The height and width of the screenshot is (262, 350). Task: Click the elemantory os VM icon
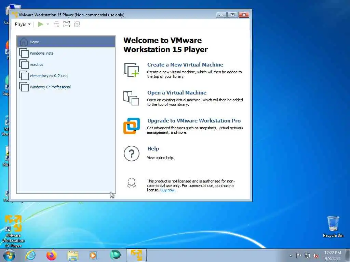24,75
